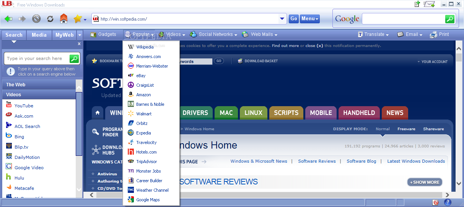This screenshot has height=207, width=464.
Task: Choose YouTube in the videos list
Action: pos(24,105)
